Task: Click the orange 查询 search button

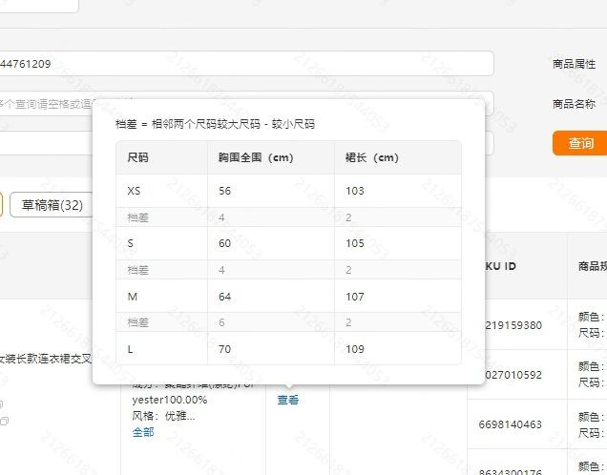Action: 580,143
